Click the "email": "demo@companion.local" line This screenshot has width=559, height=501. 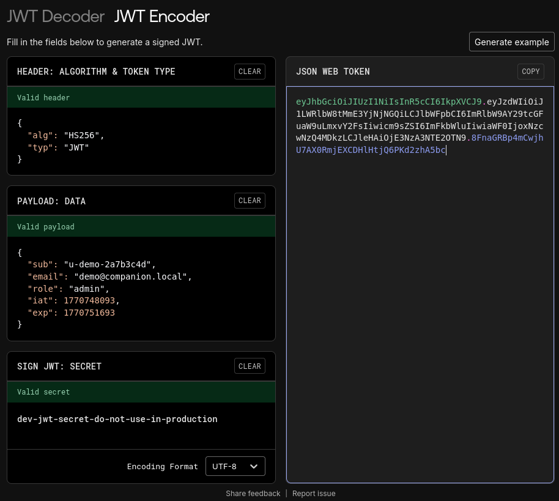tap(110, 276)
